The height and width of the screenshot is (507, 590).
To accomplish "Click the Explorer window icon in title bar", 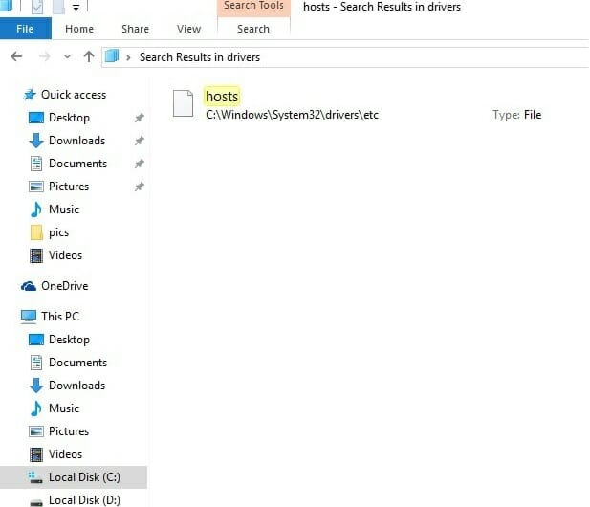I will 6,6.
